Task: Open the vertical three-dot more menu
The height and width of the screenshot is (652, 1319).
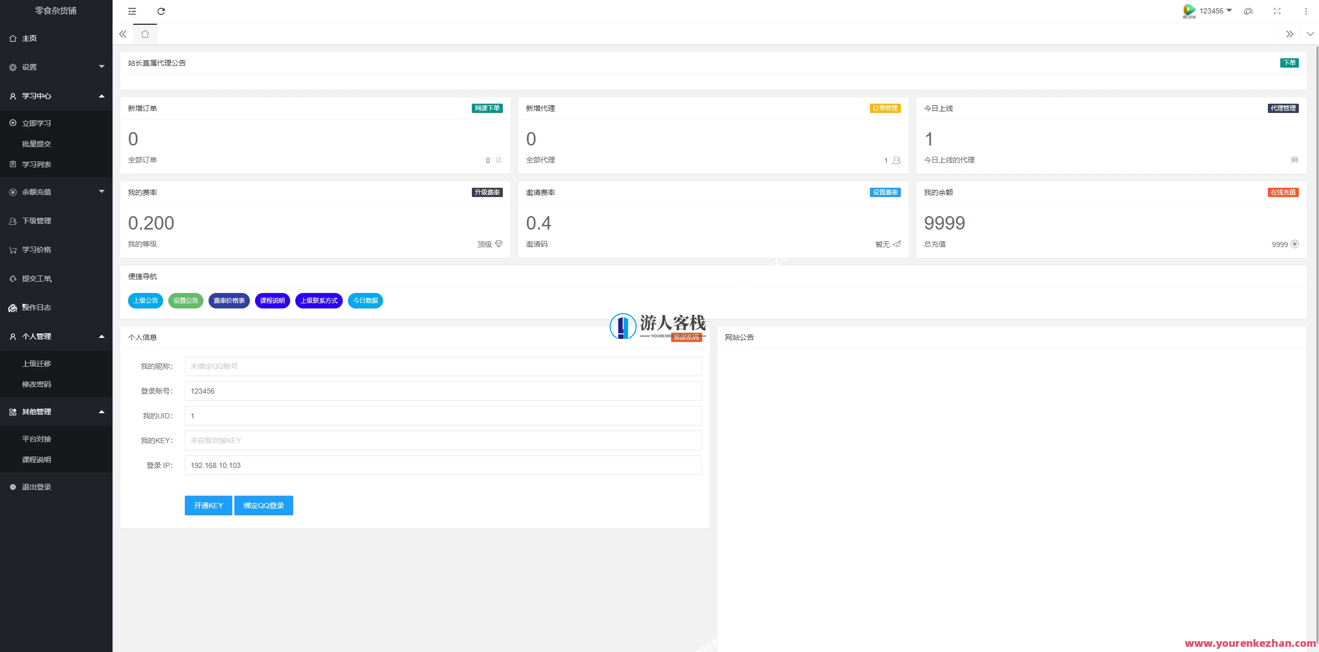Action: [x=1306, y=11]
